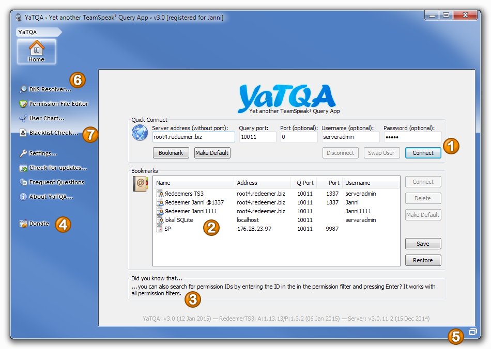This screenshot has width=491, height=349.
Task: Focus the Query port field
Action: click(258, 137)
